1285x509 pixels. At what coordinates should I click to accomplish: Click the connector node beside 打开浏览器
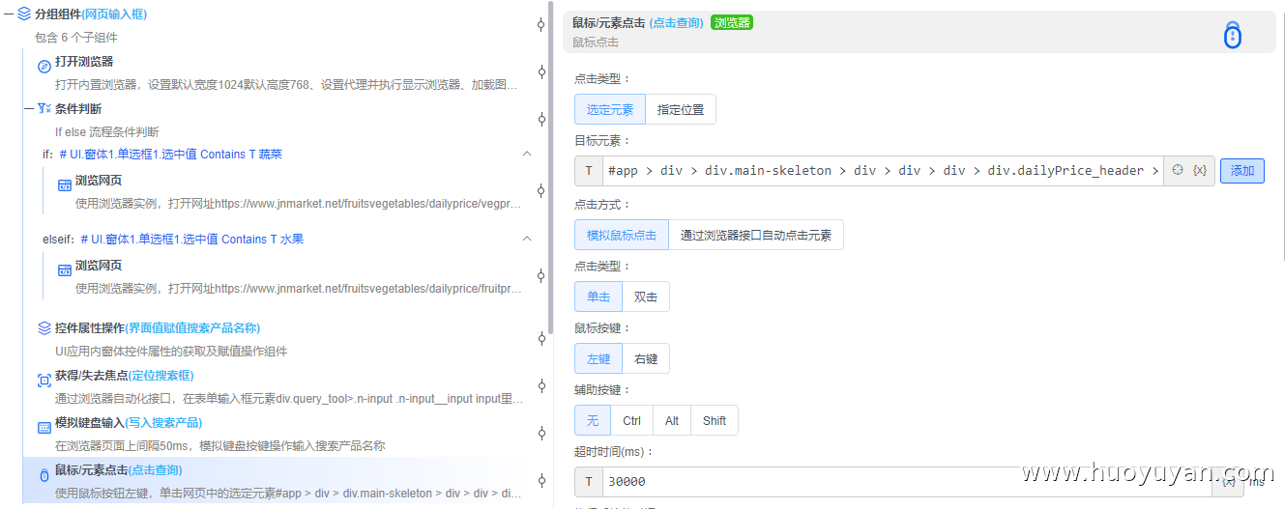click(541, 72)
